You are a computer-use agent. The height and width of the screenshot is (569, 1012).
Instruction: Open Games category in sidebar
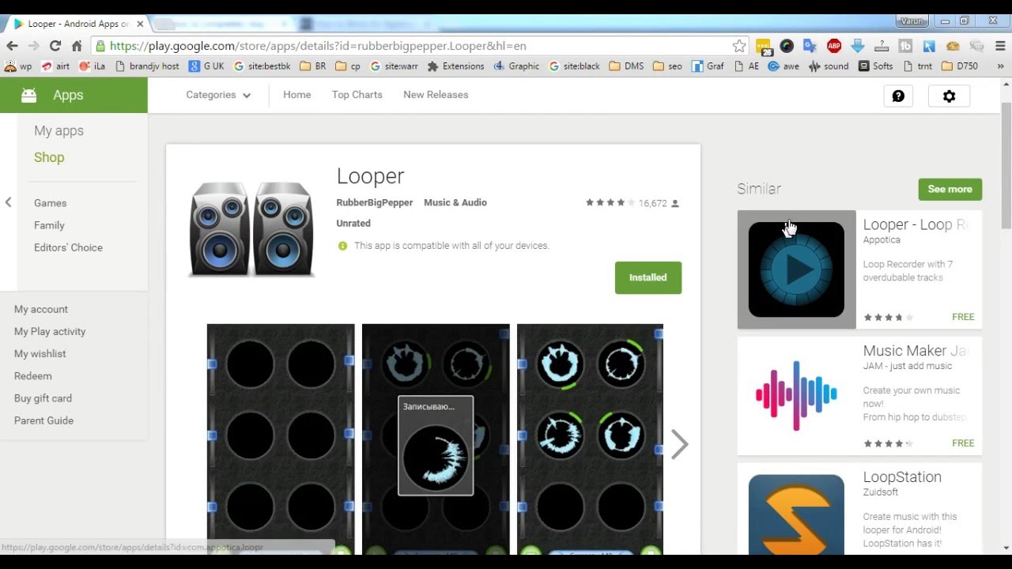(x=50, y=203)
